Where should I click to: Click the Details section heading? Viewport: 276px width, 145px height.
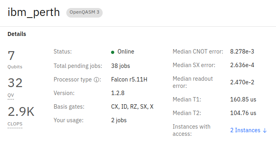[x=17, y=34]
